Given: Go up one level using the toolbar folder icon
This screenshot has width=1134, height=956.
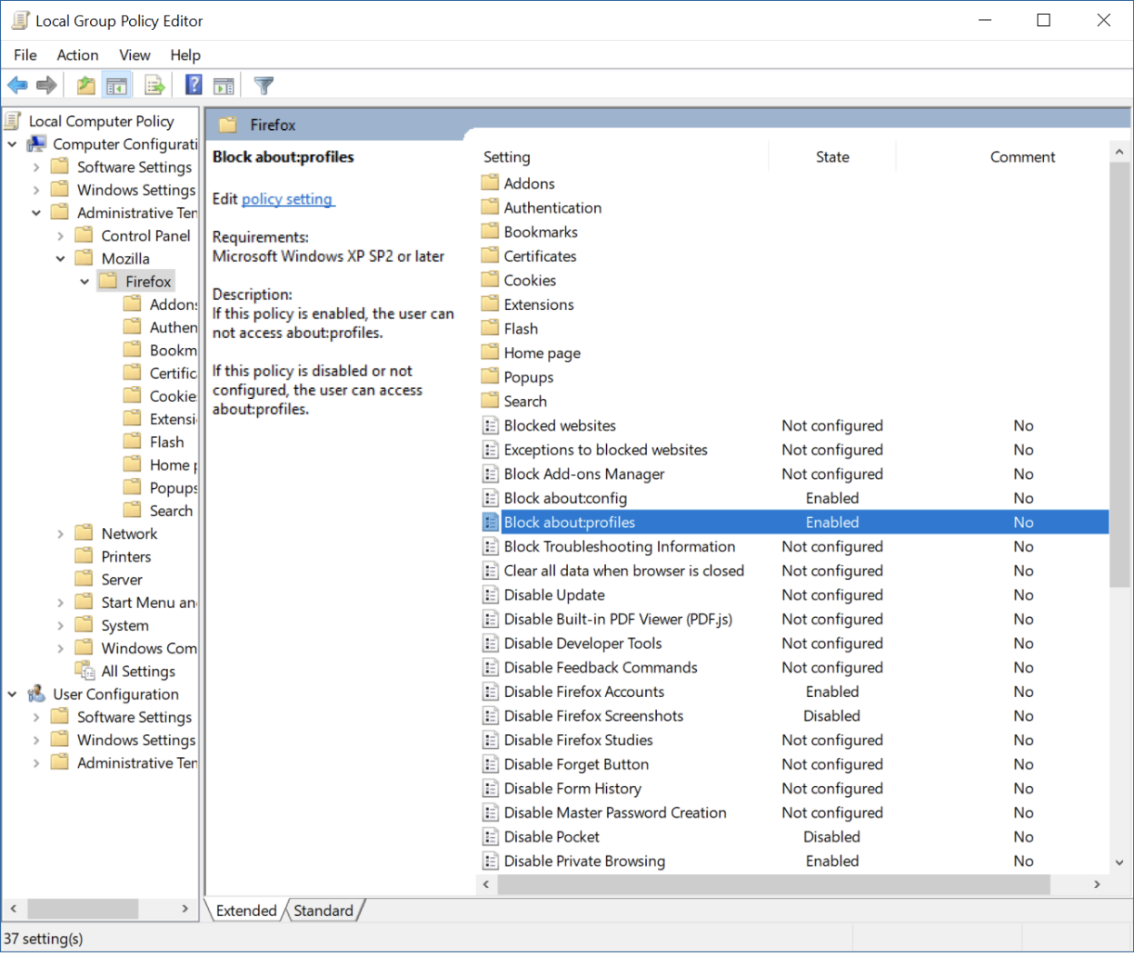Looking at the screenshot, I should click(x=85, y=85).
